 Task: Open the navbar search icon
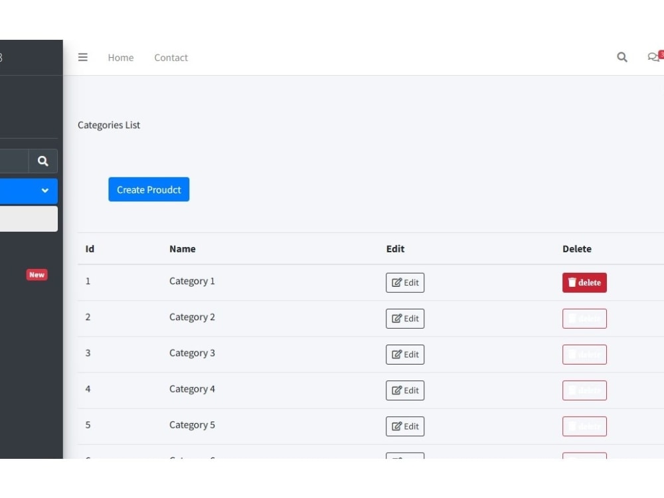[622, 57]
